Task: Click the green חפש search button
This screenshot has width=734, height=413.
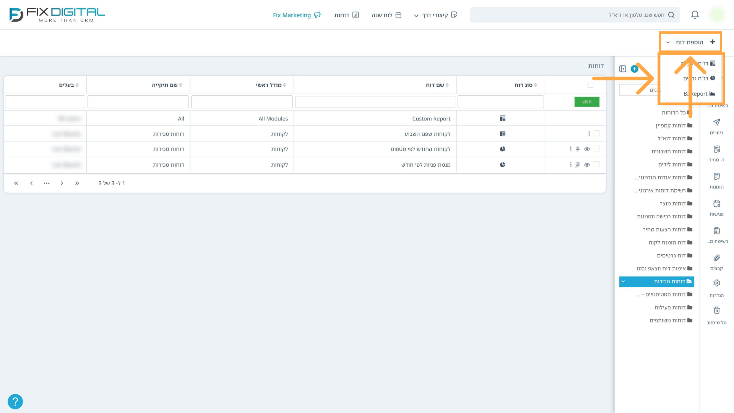Action: (587, 102)
